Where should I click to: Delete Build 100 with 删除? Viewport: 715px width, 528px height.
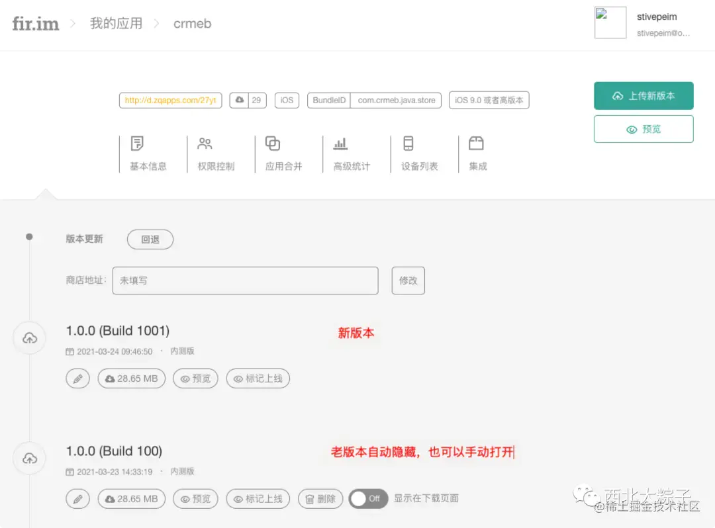click(320, 499)
